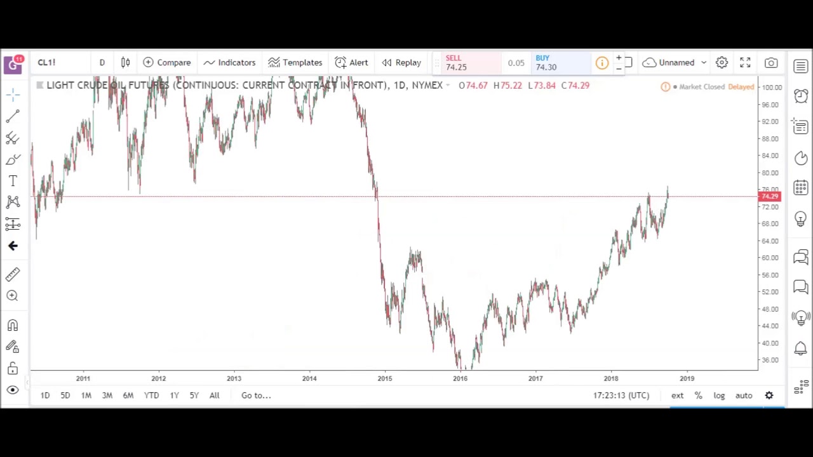This screenshot has height=457, width=813.
Task: Select the Trend Line tool
Action: click(13, 116)
